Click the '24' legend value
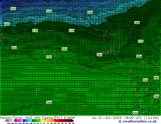Screen dimensions: 161x124 [x=55, y=123]
